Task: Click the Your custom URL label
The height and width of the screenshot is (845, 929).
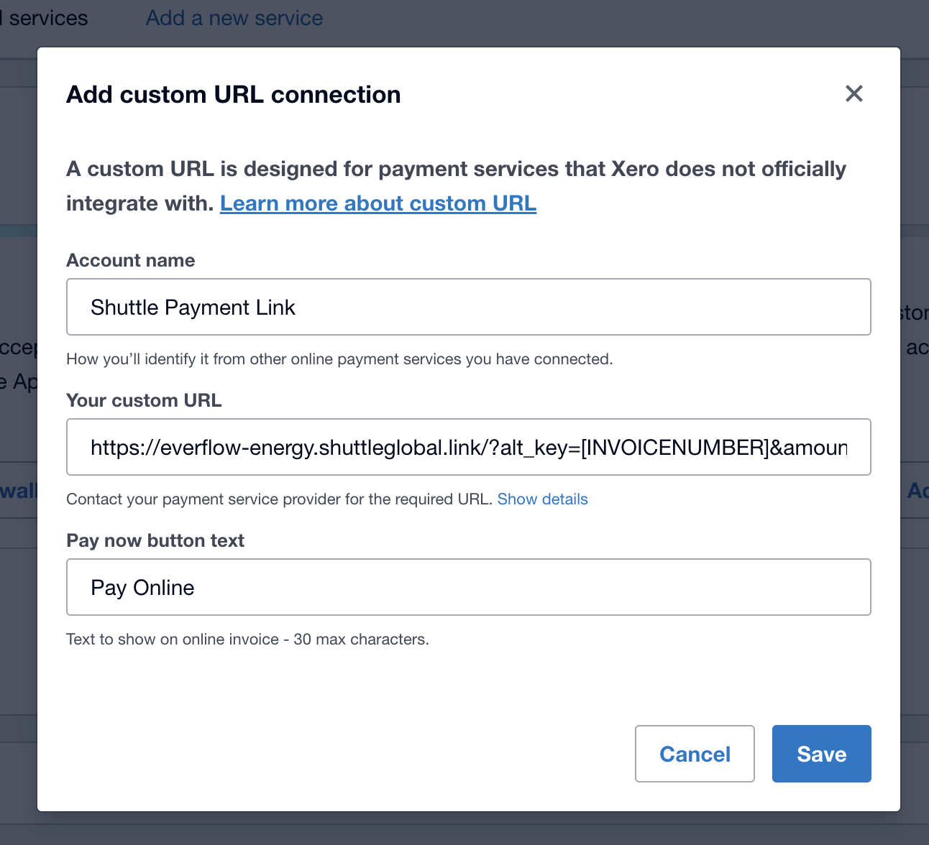Action: 144,400
